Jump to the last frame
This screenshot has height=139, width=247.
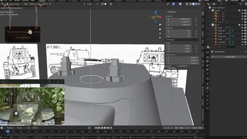[111, 128]
